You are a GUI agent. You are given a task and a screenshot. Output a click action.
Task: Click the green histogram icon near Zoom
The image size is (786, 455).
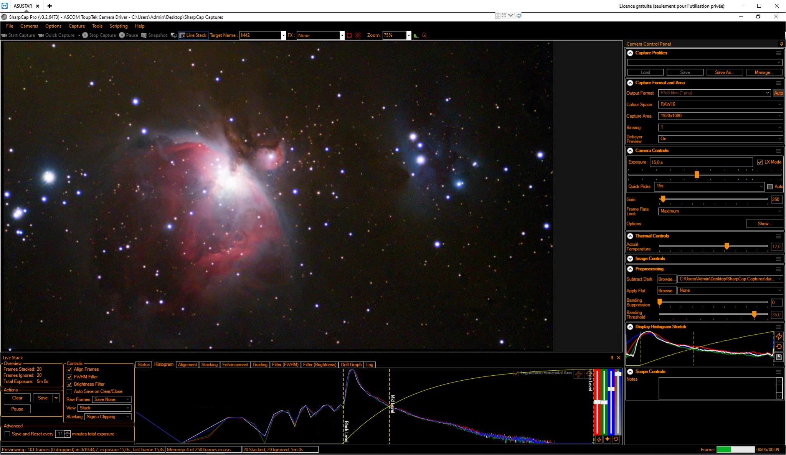click(x=416, y=35)
